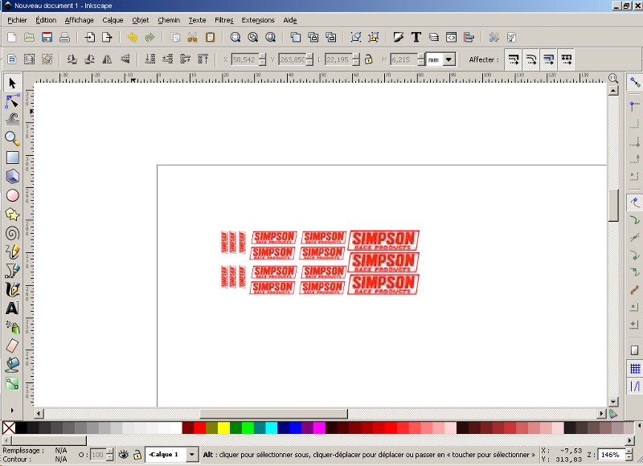This screenshot has height=466, width=643.
Task: Select the Eraser tool
Action: 12,345
